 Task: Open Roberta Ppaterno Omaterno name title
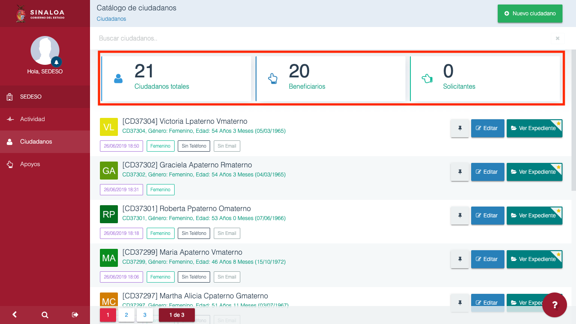[186, 209]
